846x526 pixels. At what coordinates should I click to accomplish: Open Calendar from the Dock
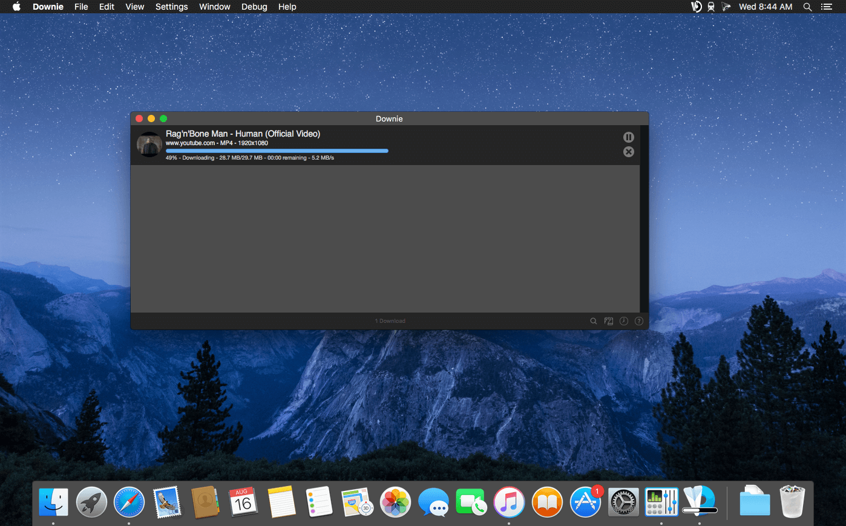[243, 502]
